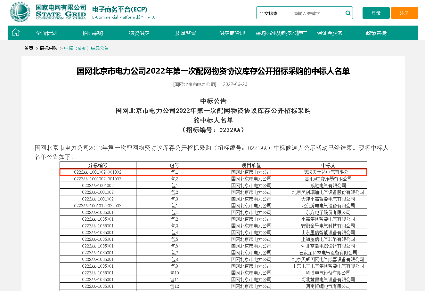Open the 保证金服务 menu
The image size is (425, 291).
tap(330, 33)
